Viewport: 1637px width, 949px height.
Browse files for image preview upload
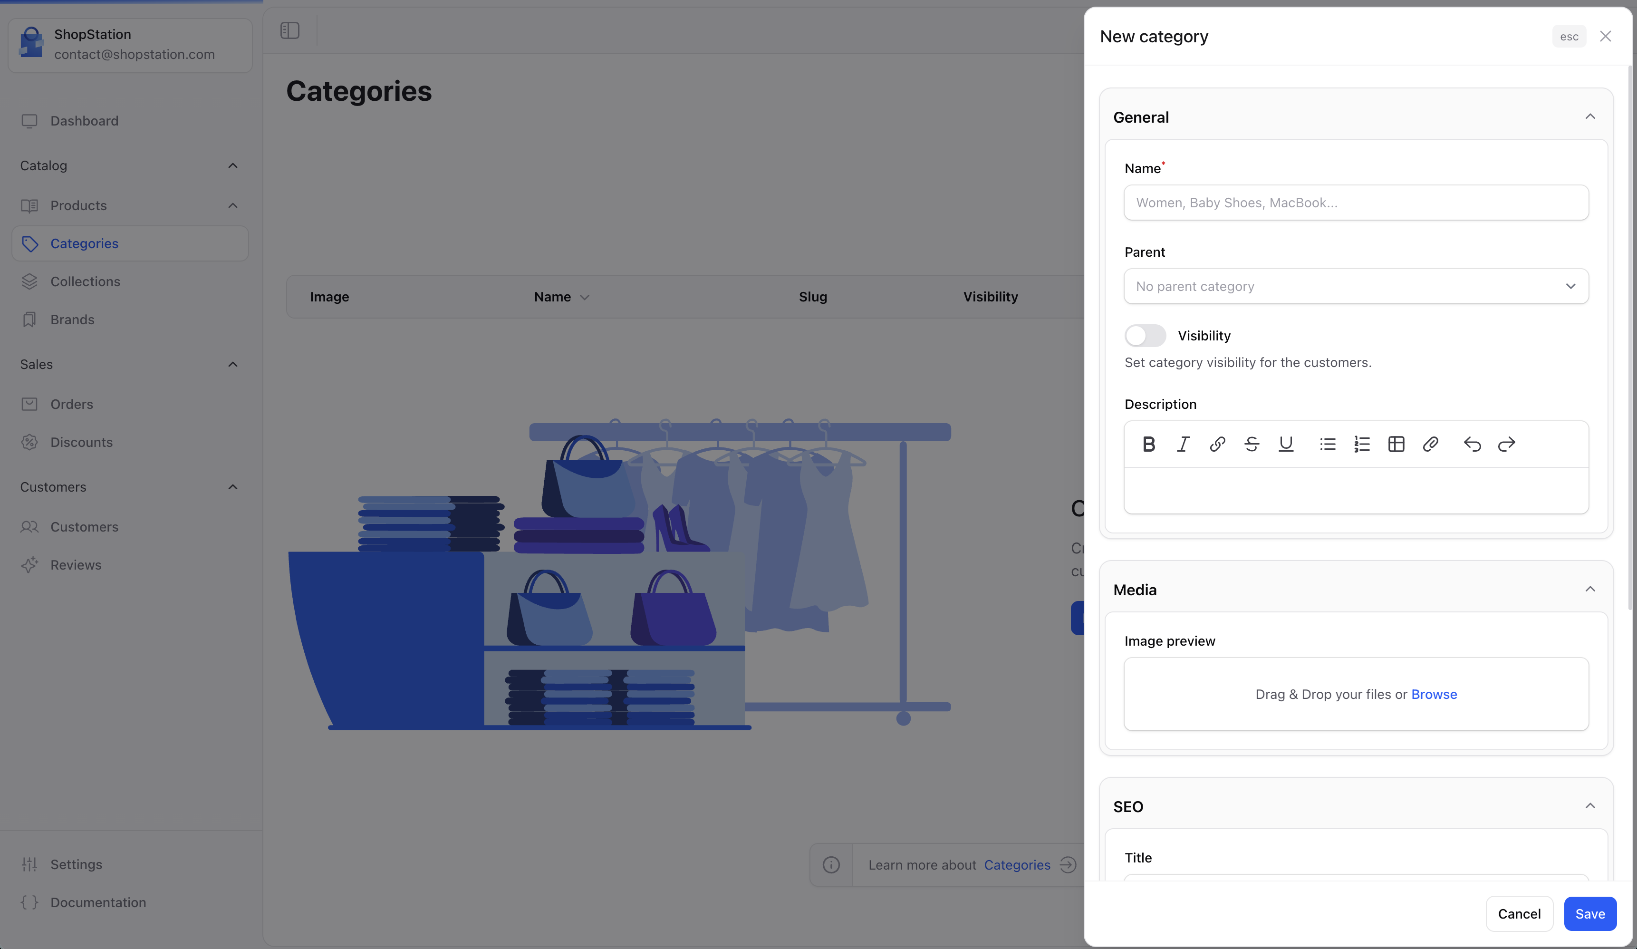[x=1435, y=694]
